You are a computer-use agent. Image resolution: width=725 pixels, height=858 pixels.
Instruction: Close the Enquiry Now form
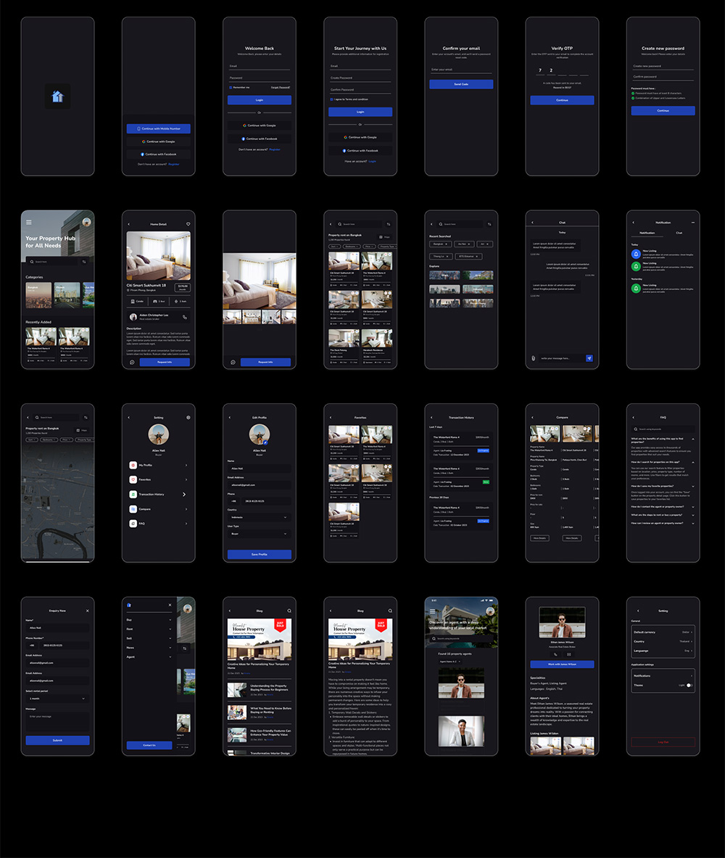click(87, 611)
